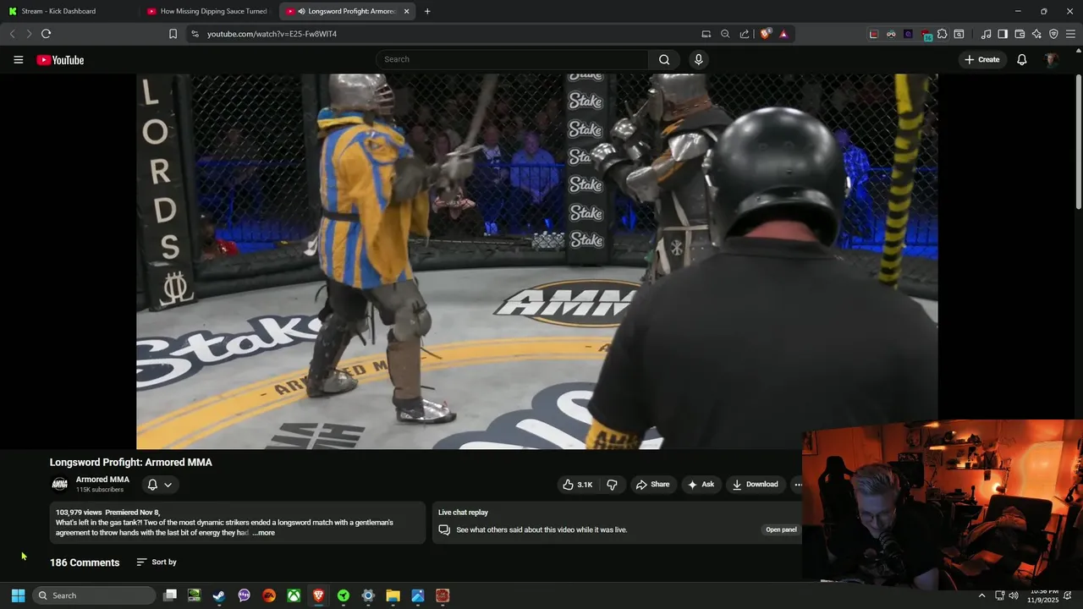Open the browser extensions puzzle icon

point(942,34)
